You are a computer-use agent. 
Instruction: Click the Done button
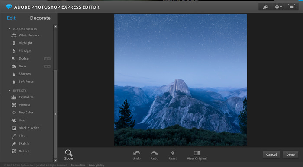[x=290, y=154]
